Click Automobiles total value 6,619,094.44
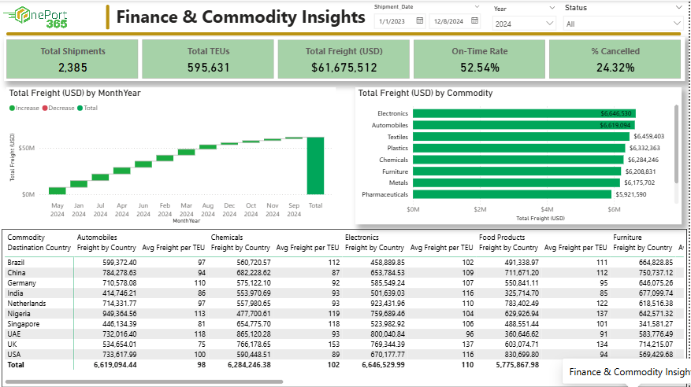This screenshot has height=387, width=691. point(115,365)
